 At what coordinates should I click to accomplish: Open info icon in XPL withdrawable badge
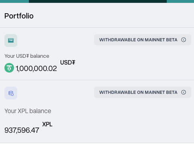pyautogui.click(x=184, y=92)
